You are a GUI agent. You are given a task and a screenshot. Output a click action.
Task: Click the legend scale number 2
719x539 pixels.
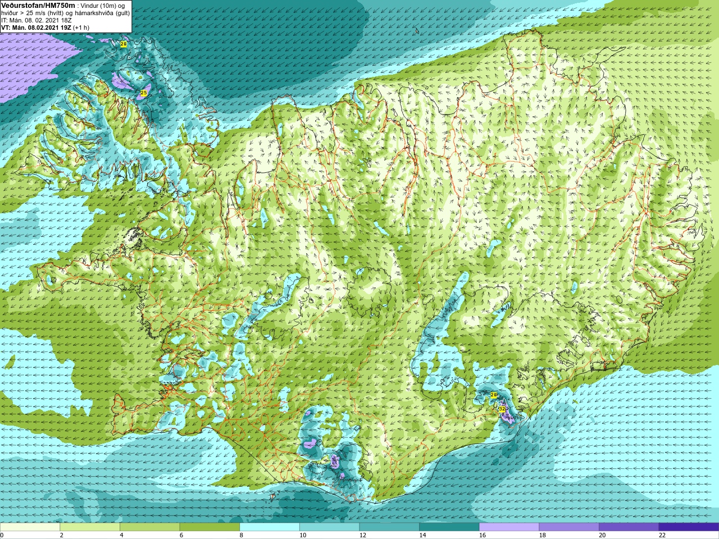(x=62, y=535)
